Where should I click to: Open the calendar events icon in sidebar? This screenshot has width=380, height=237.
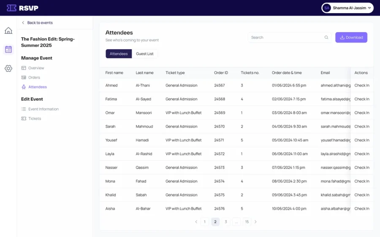(x=8, y=49)
